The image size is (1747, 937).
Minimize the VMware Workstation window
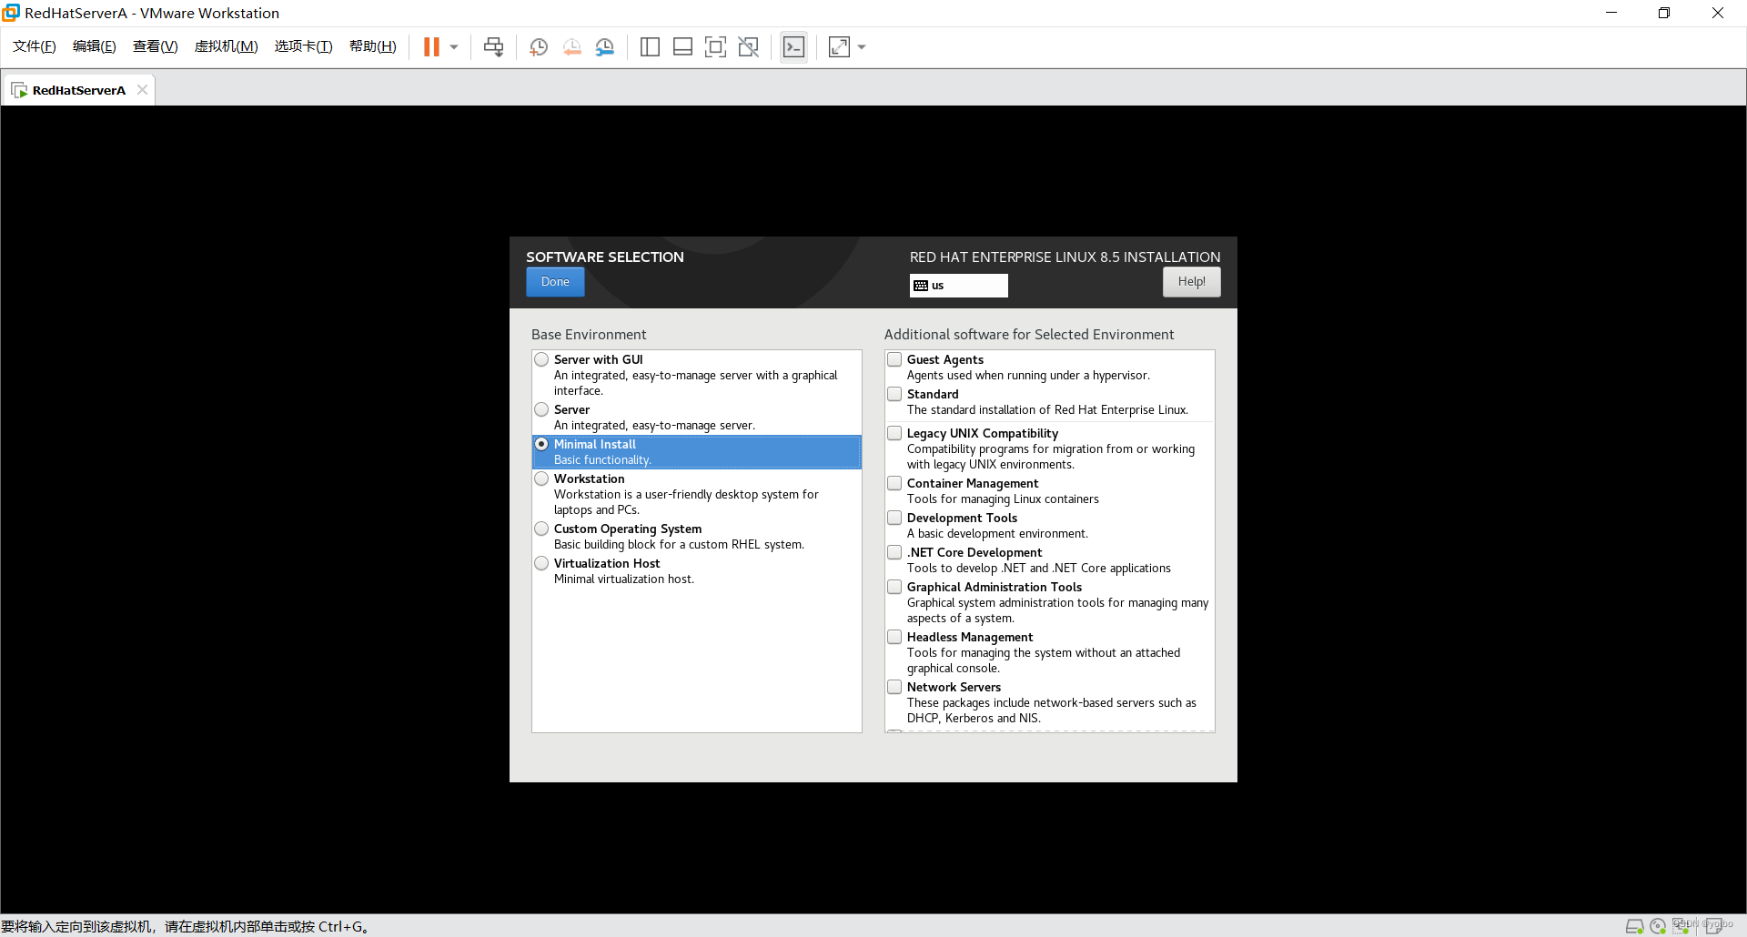(1611, 13)
